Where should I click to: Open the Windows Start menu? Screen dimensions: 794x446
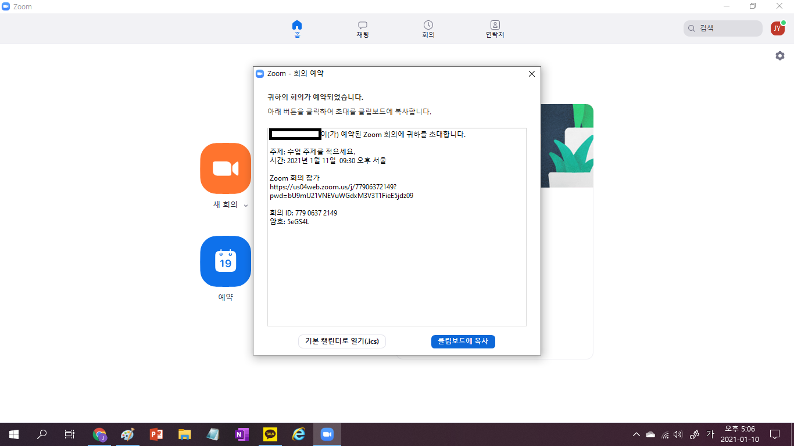click(14, 434)
